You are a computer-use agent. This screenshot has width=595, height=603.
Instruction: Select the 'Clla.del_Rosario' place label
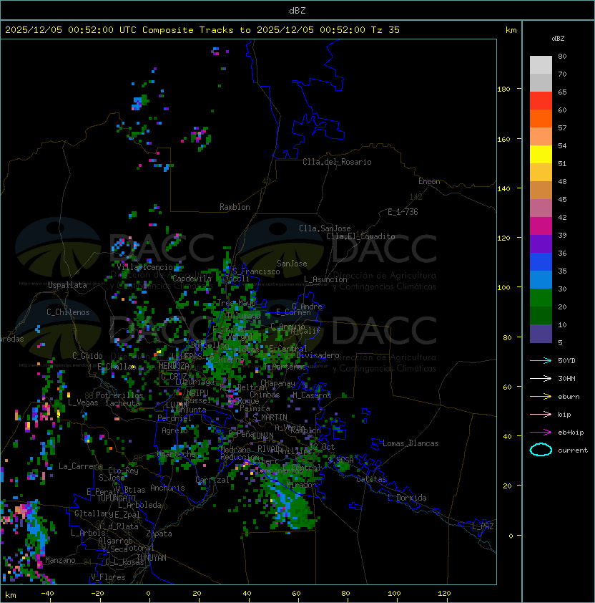(337, 162)
